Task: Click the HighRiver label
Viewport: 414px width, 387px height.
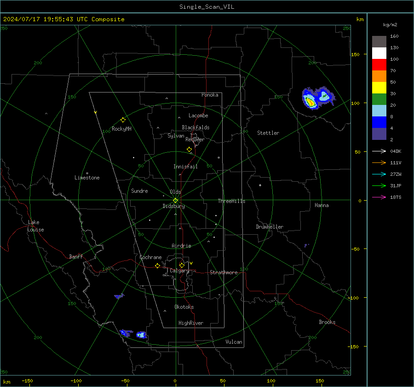Action: click(x=191, y=323)
